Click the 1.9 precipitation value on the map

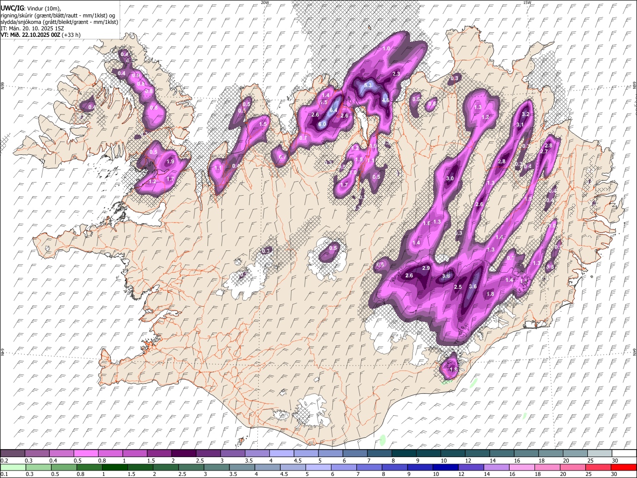[x=170, y=161]
